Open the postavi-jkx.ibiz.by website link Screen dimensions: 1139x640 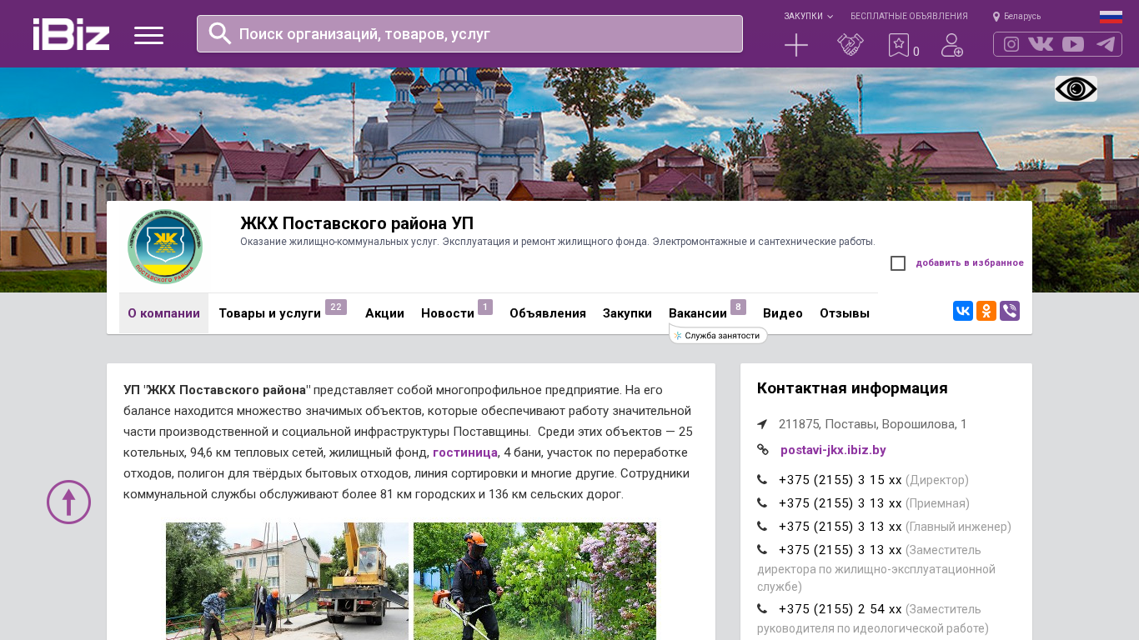(x=833, y=450)
